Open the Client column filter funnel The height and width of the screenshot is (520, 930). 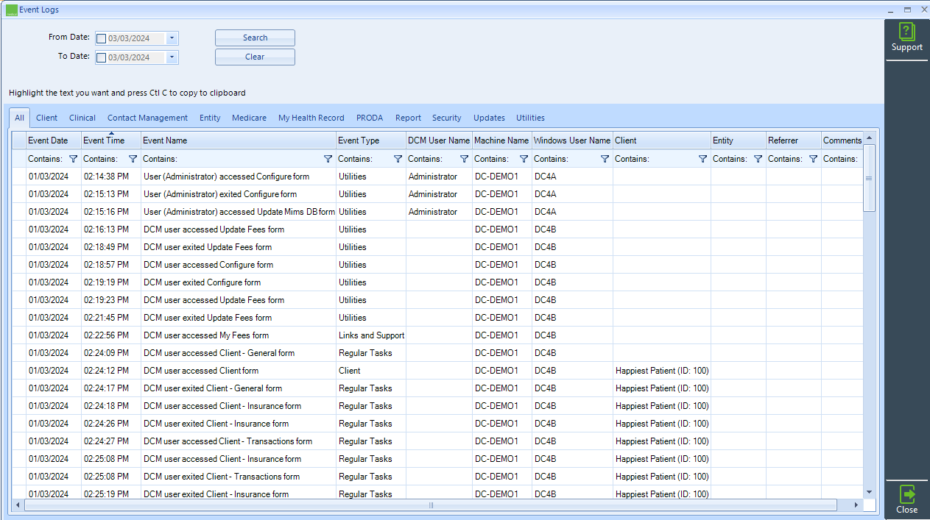(x=702, y=158)
